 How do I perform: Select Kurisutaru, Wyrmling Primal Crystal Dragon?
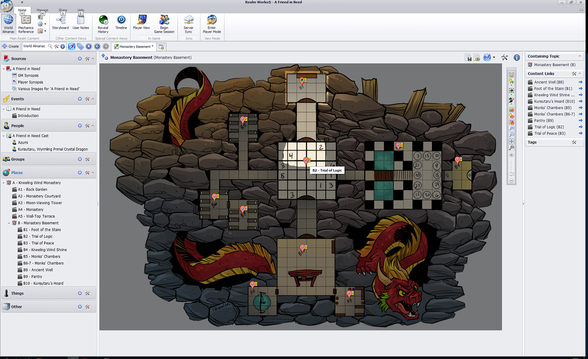click(53, 149)
